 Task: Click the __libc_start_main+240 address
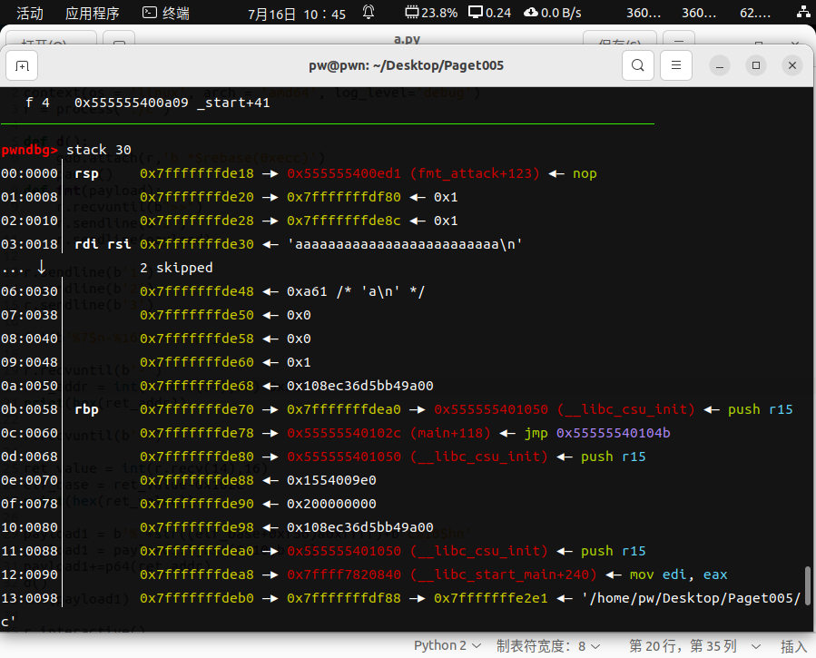(442, 575)
